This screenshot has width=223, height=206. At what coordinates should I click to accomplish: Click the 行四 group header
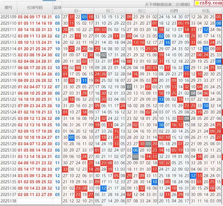[x=174, y=11]
